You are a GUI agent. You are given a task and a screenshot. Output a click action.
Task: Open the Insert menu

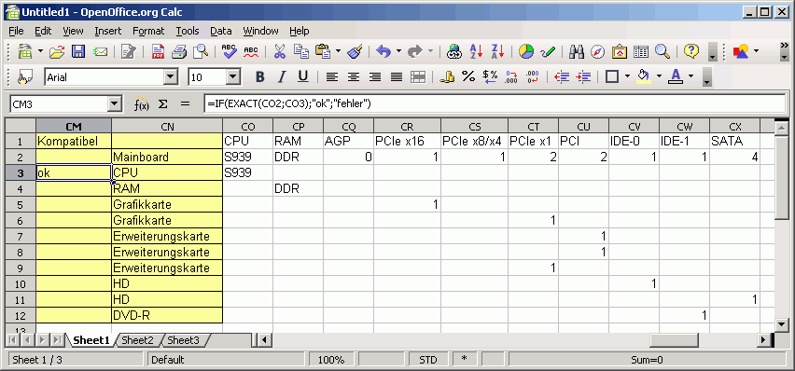108,31
